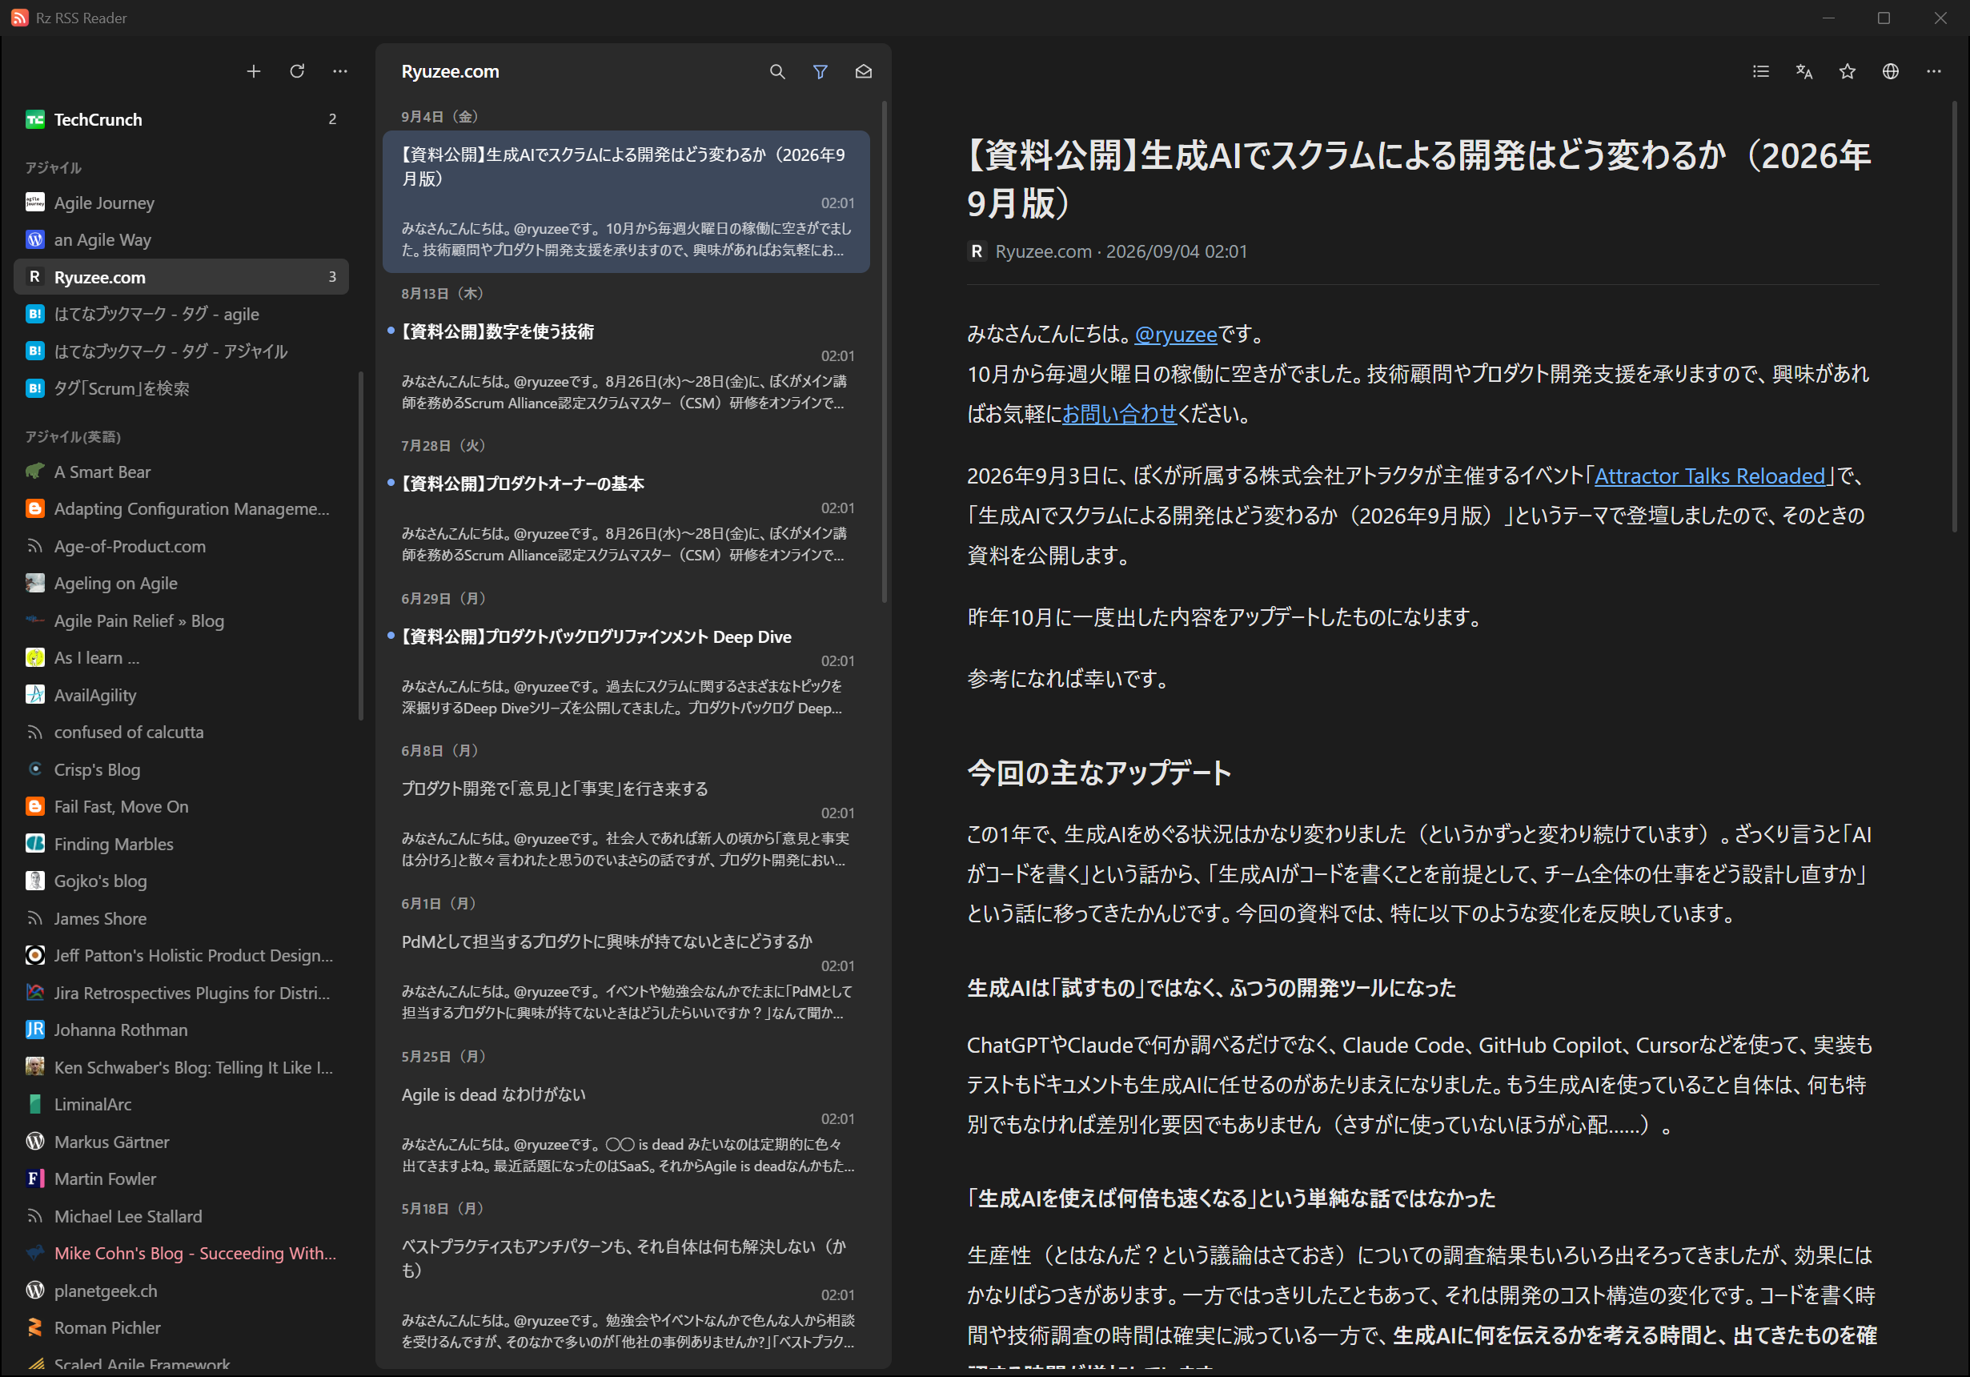Select the Roman Pichler feed
1970x1377 pixels.
pyautogui.click(x=181, y=1327)
